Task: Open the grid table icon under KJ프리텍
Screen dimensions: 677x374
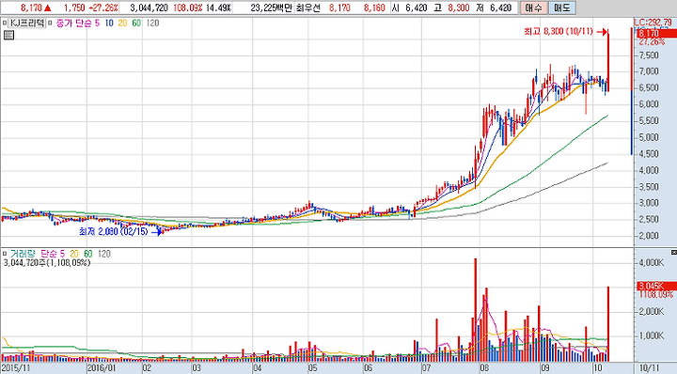Action: pyautogui.click(x=8, y=36)
